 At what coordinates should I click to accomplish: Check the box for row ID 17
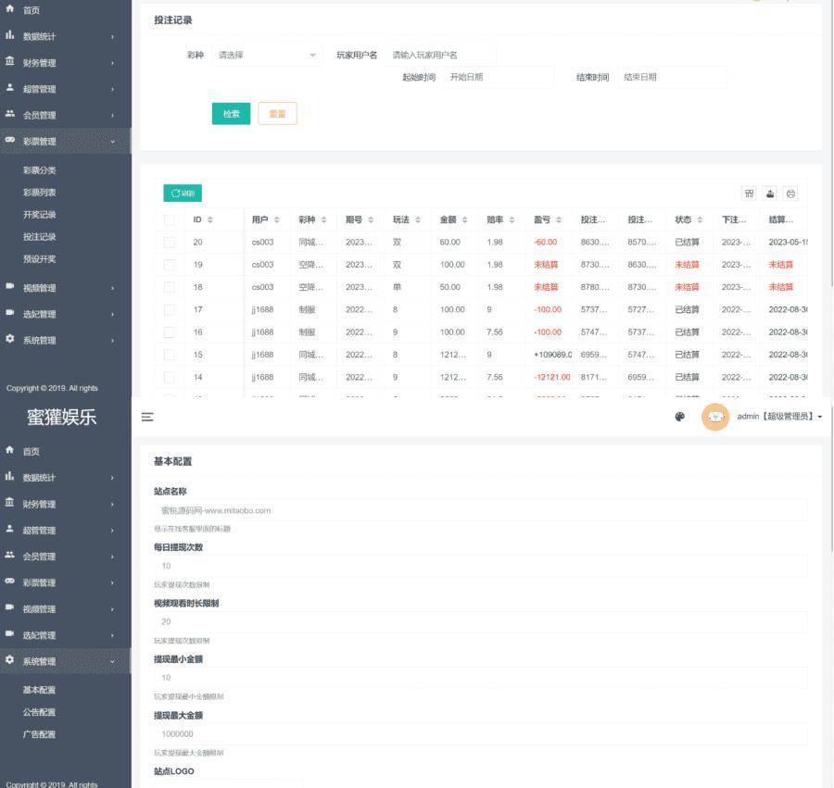170,310
